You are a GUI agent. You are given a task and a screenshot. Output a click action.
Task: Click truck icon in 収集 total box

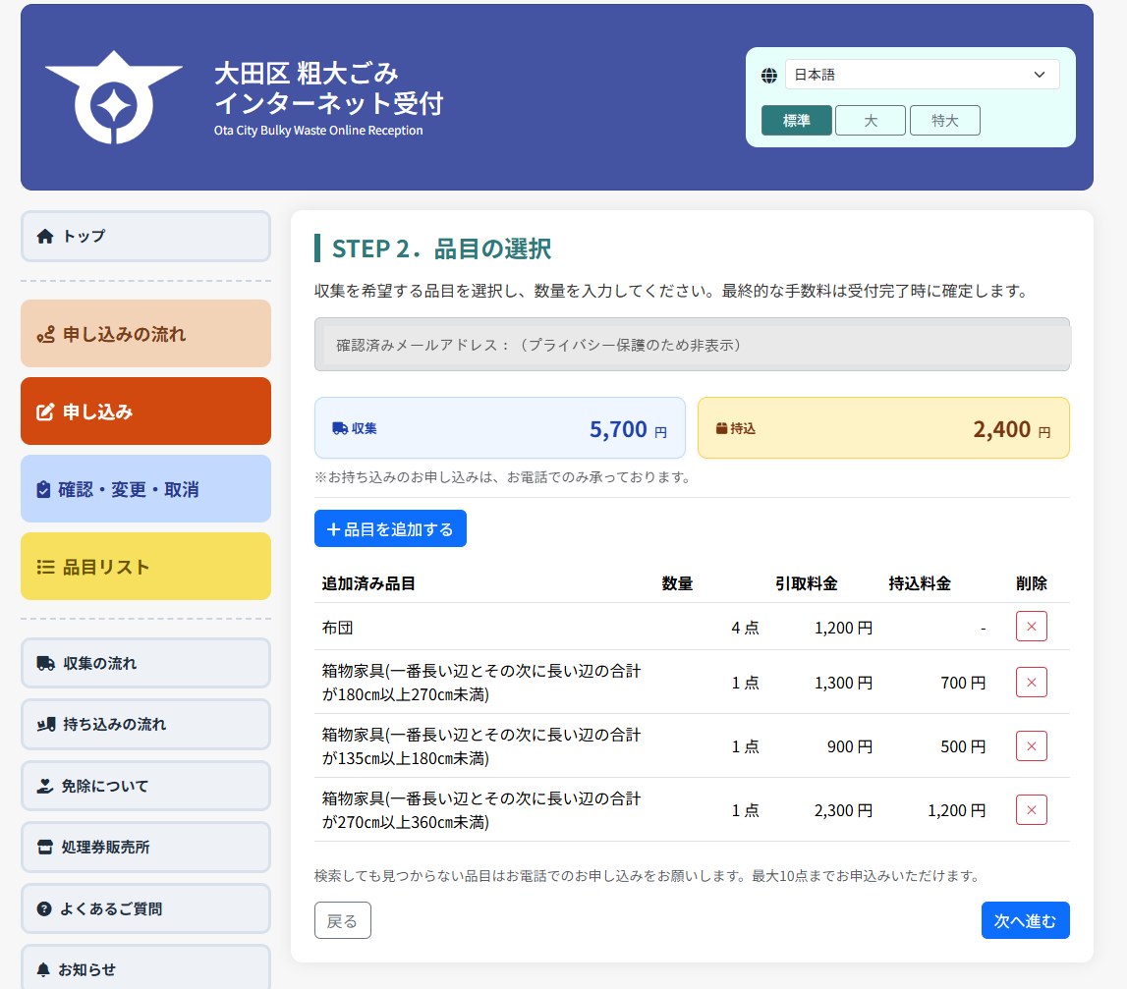coord(340,428)
